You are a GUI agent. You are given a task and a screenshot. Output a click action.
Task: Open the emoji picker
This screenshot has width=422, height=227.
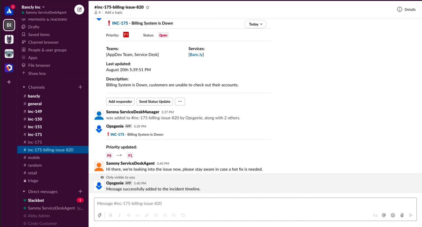point(393,215)
